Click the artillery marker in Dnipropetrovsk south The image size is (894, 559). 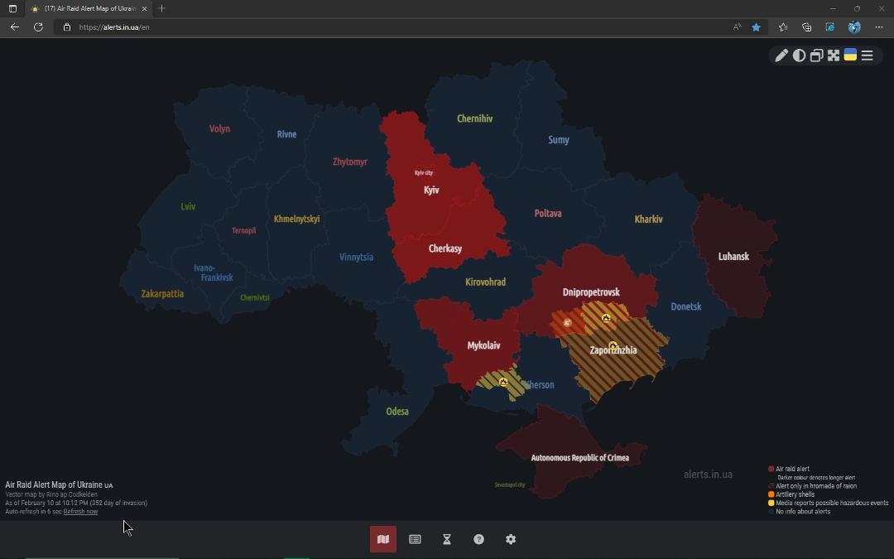[x=567, y=323]
